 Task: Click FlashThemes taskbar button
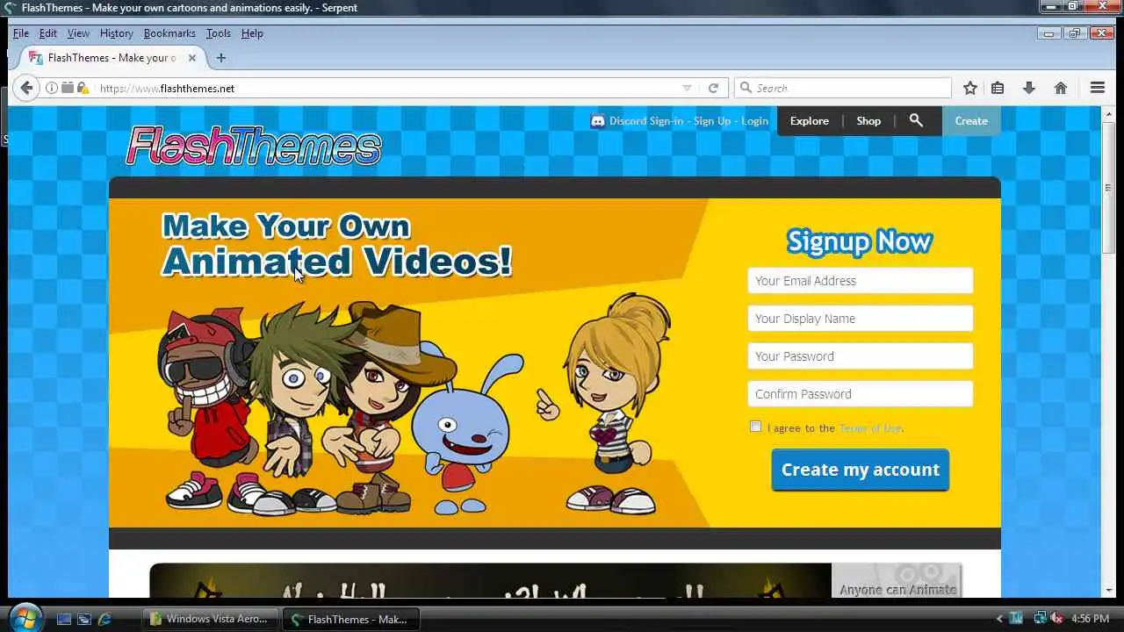click(351, 619)
